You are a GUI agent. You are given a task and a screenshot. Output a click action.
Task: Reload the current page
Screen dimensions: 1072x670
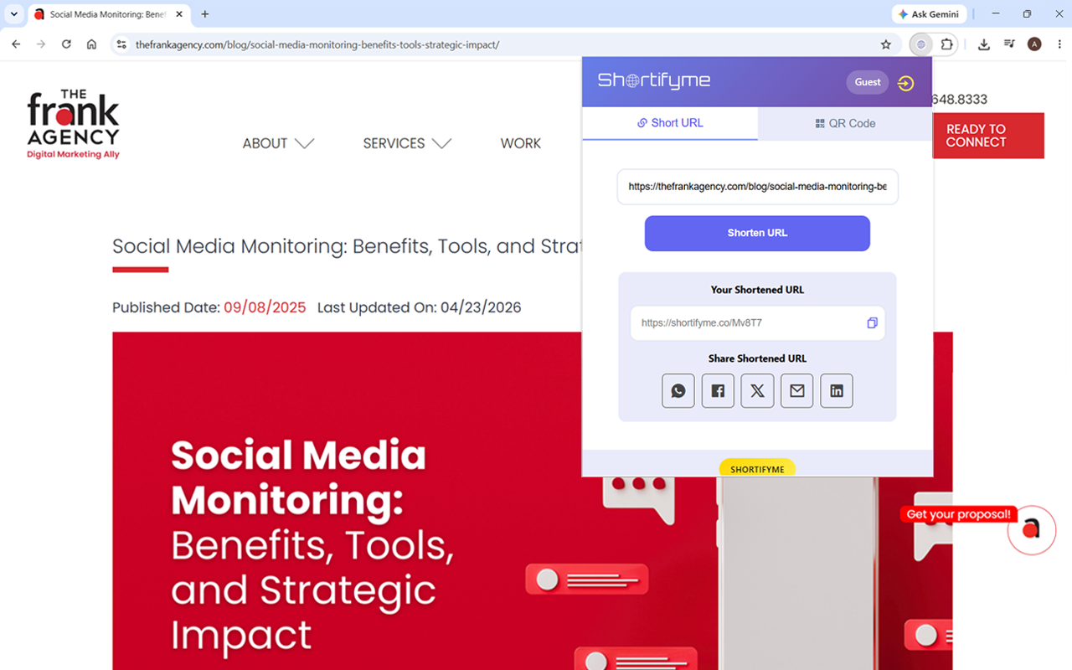tap(66, 44)
